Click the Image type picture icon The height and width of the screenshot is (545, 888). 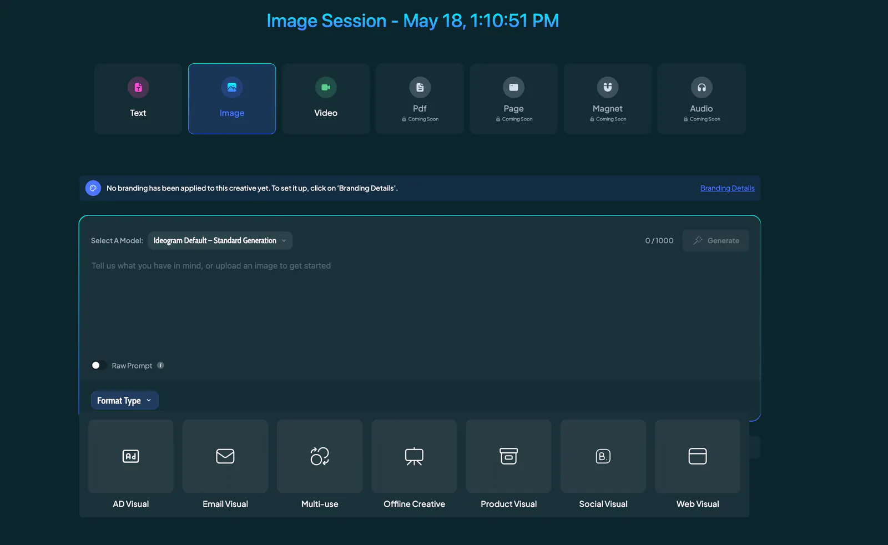pos(232,87)
